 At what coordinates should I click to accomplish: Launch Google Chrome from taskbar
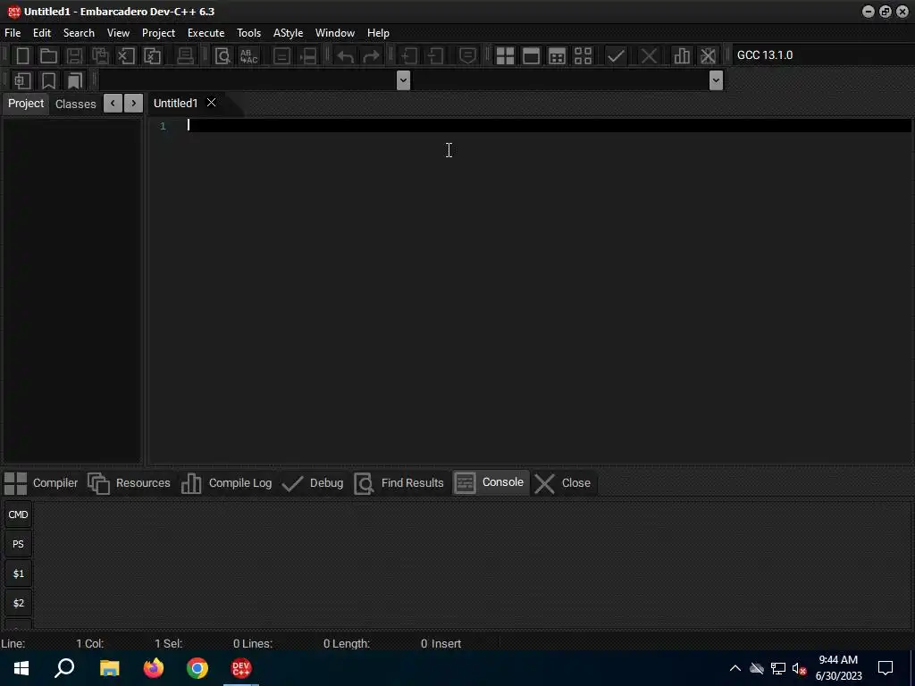(197, 668)
